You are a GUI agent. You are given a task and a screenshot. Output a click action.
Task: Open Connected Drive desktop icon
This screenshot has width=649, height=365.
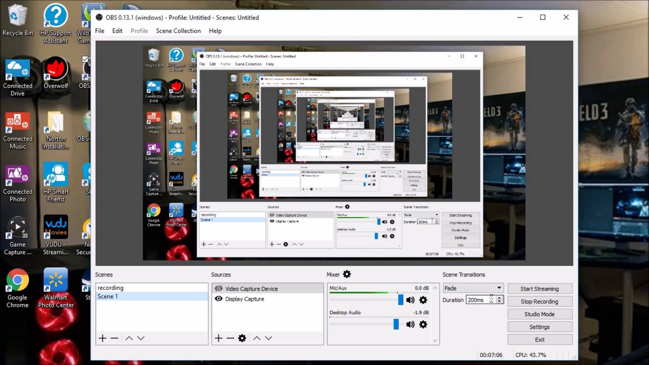(17, 77)
